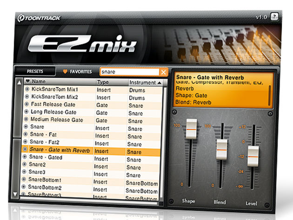Click Drums instrument of KickSnareTom Mix1
This screenshot has width=293, height=220.
pos(137,90)
